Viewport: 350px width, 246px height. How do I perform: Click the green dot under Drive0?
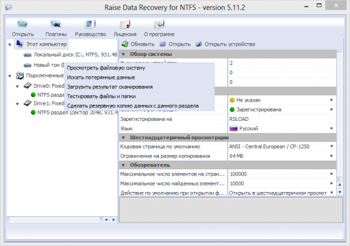click(33, 95)
